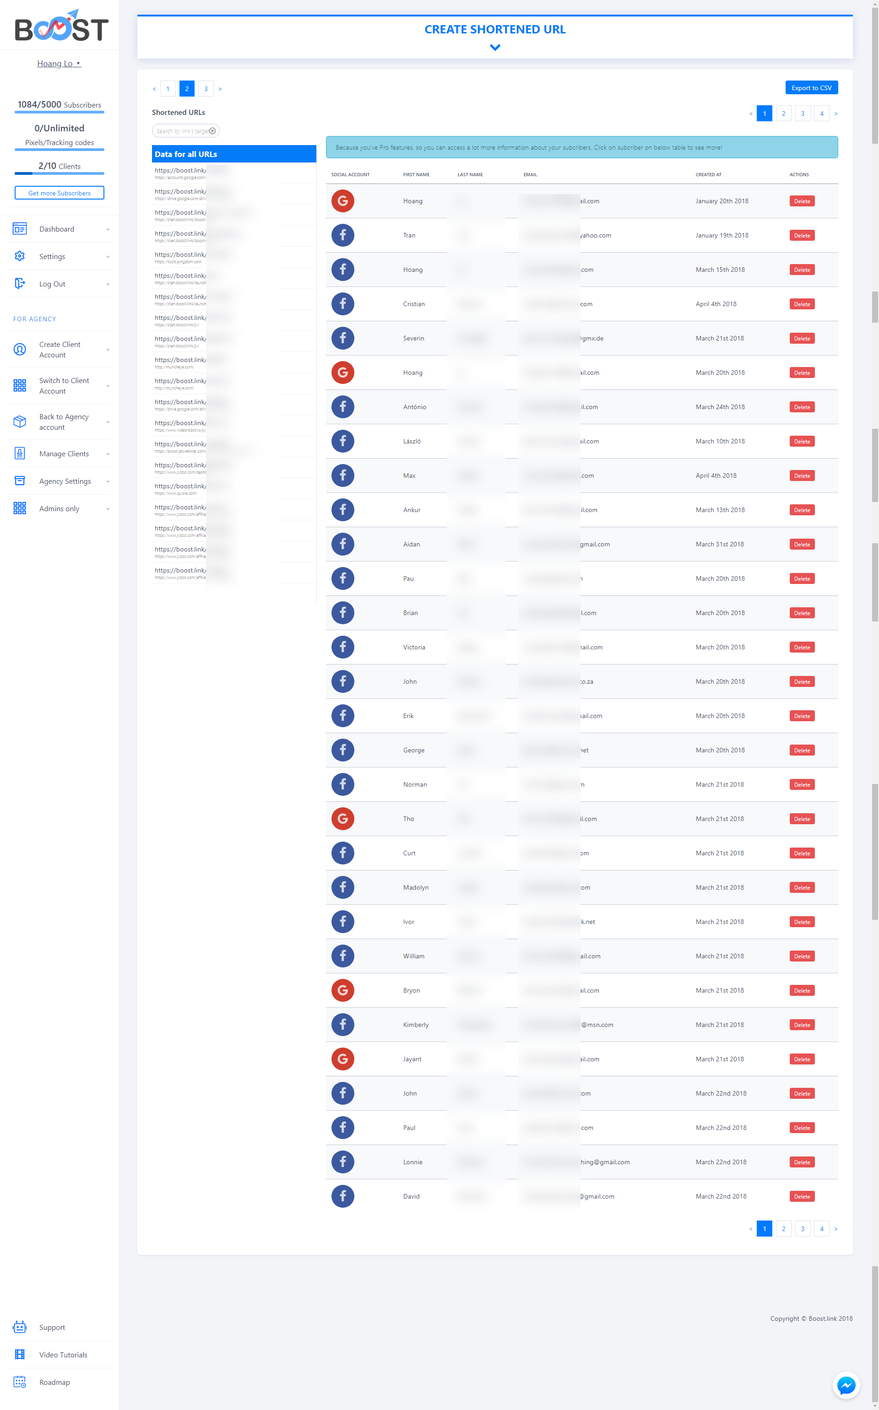Viewport: 879px width, 1410px height.
Task: Click the Subscribers progress bar
Action: [60, 112]
